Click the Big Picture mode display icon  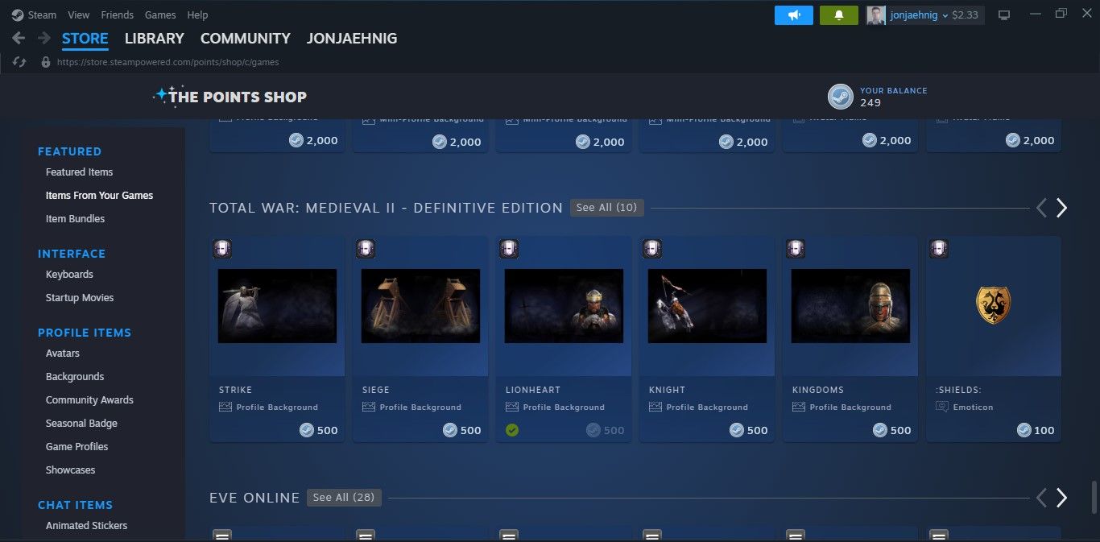click(x=1003, y=14)
